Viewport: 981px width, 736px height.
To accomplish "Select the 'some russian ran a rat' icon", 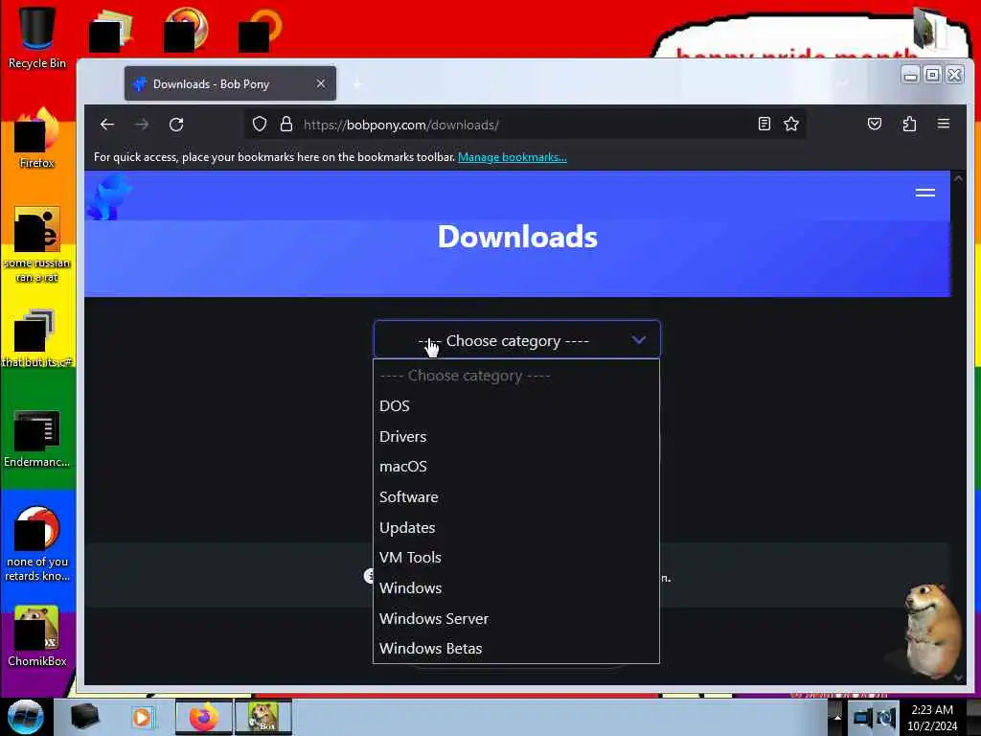I will tap(37, 245).
